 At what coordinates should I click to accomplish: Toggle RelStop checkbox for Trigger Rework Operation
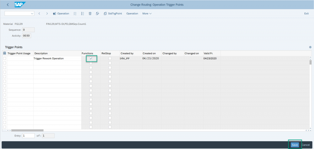tap(110, 59)
